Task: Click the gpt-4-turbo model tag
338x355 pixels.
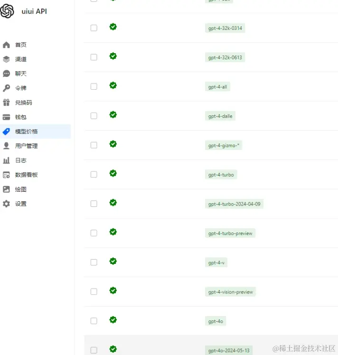Action: pos(221,175)
